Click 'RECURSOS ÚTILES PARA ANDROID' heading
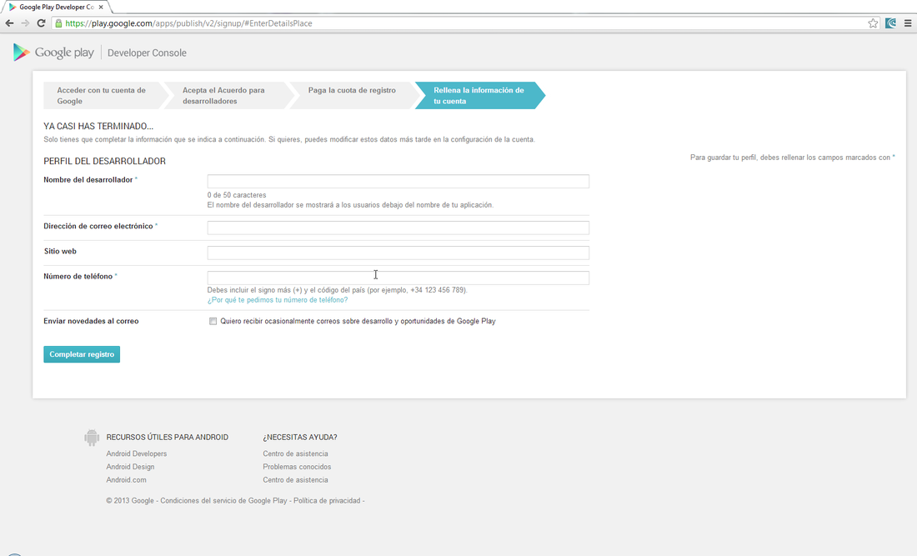 coord(168,438)
